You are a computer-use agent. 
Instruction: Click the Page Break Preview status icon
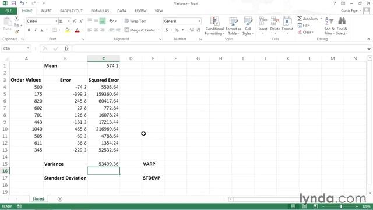pos(315,206)
